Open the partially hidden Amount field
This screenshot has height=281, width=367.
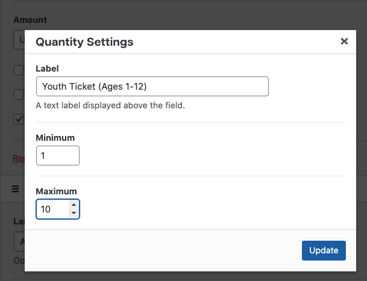[19, 42]
